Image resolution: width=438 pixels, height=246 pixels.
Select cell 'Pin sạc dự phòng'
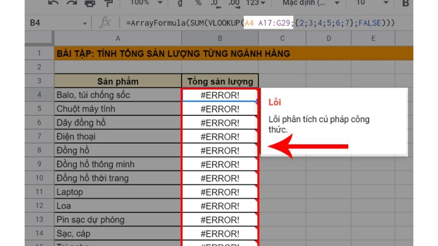point(118,220)
